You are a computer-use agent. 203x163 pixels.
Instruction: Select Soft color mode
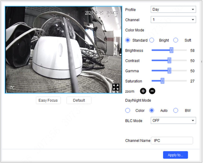tap(176, 40)
